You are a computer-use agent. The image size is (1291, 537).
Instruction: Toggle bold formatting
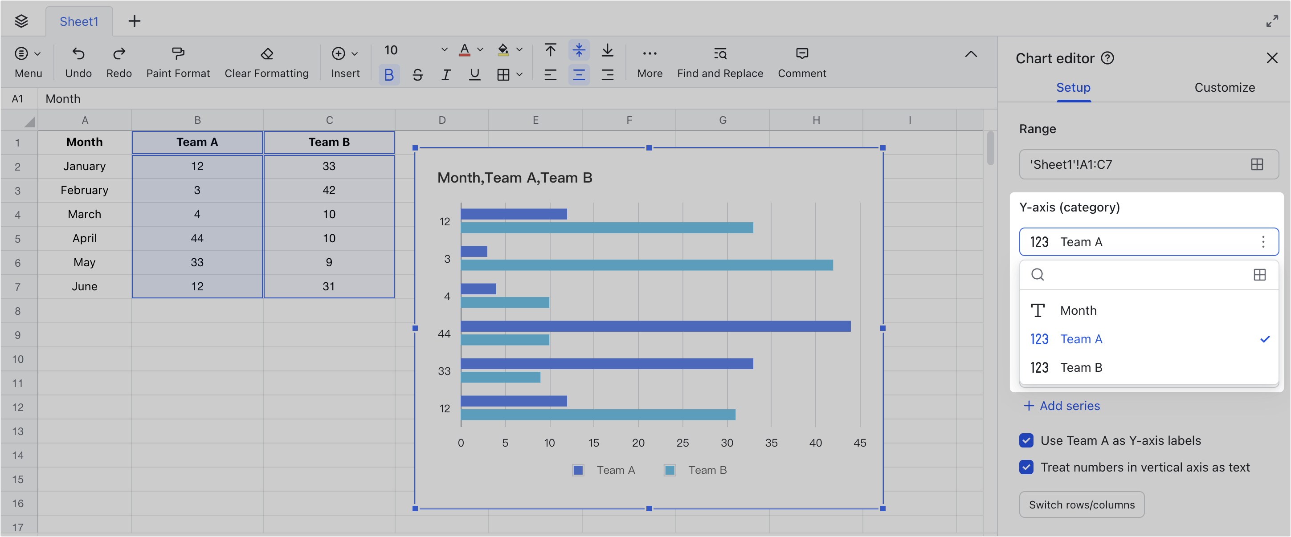pyautogui.click(x=389, y=74)
